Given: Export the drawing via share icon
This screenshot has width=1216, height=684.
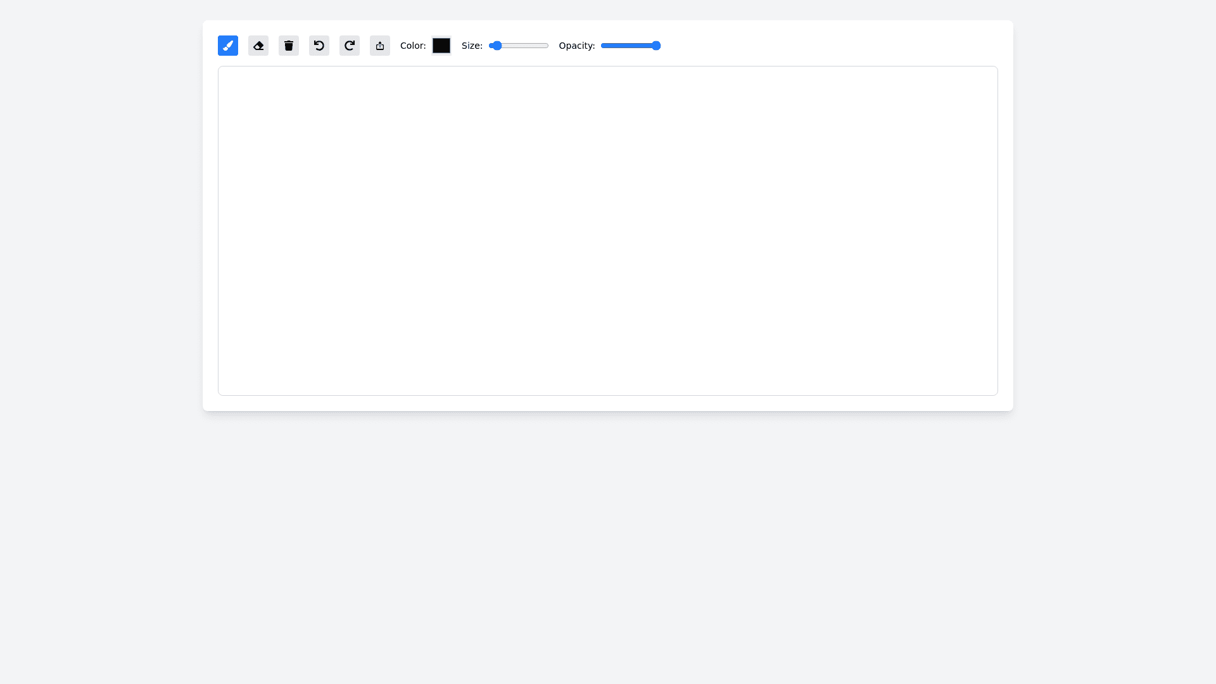Looking at the screenshot, I should point(380,46).
